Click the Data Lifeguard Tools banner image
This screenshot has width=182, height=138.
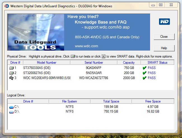point(36,32)
